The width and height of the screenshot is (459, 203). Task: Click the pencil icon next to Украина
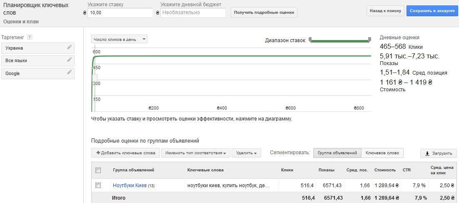click(70, 47)
